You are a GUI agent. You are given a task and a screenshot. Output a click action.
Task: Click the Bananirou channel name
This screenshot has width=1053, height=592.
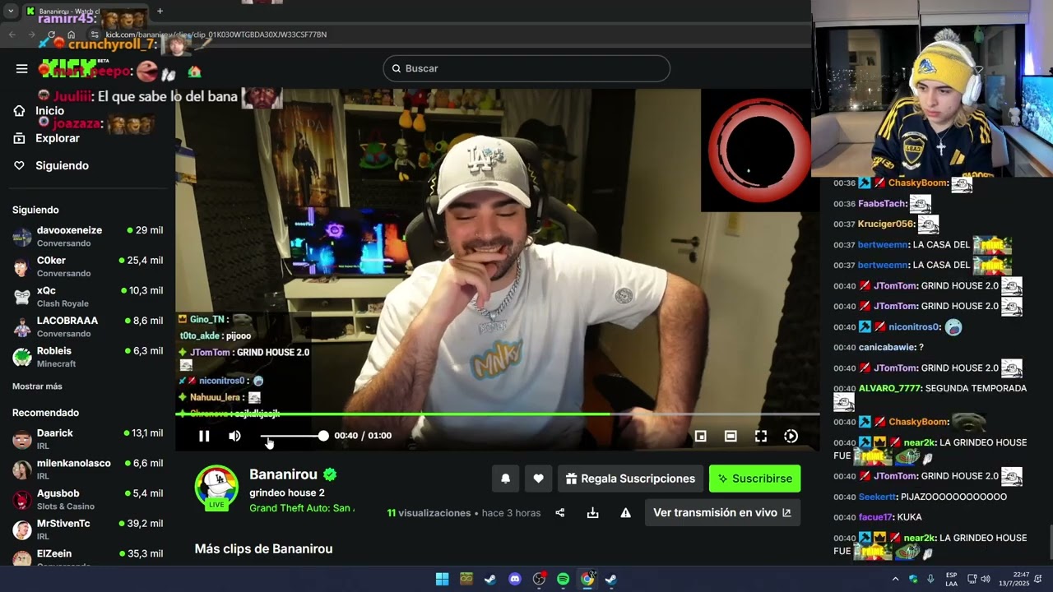283,474
